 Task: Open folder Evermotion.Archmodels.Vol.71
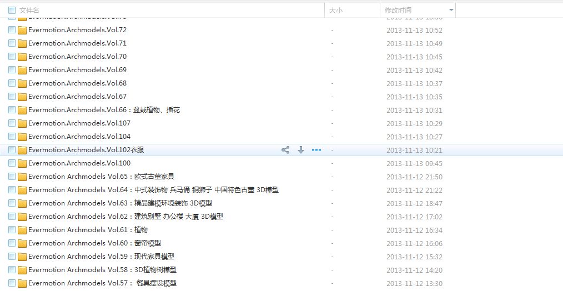pyautogui.click(x=78, y=43)
